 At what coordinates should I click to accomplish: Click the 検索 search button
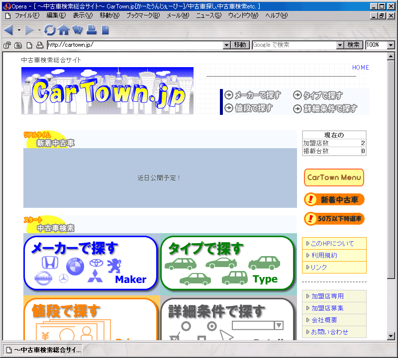point(354,45)
